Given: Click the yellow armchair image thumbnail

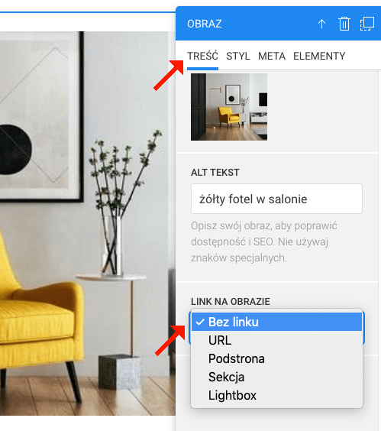Looking at the screenshot, I should (x=229, y=107).
